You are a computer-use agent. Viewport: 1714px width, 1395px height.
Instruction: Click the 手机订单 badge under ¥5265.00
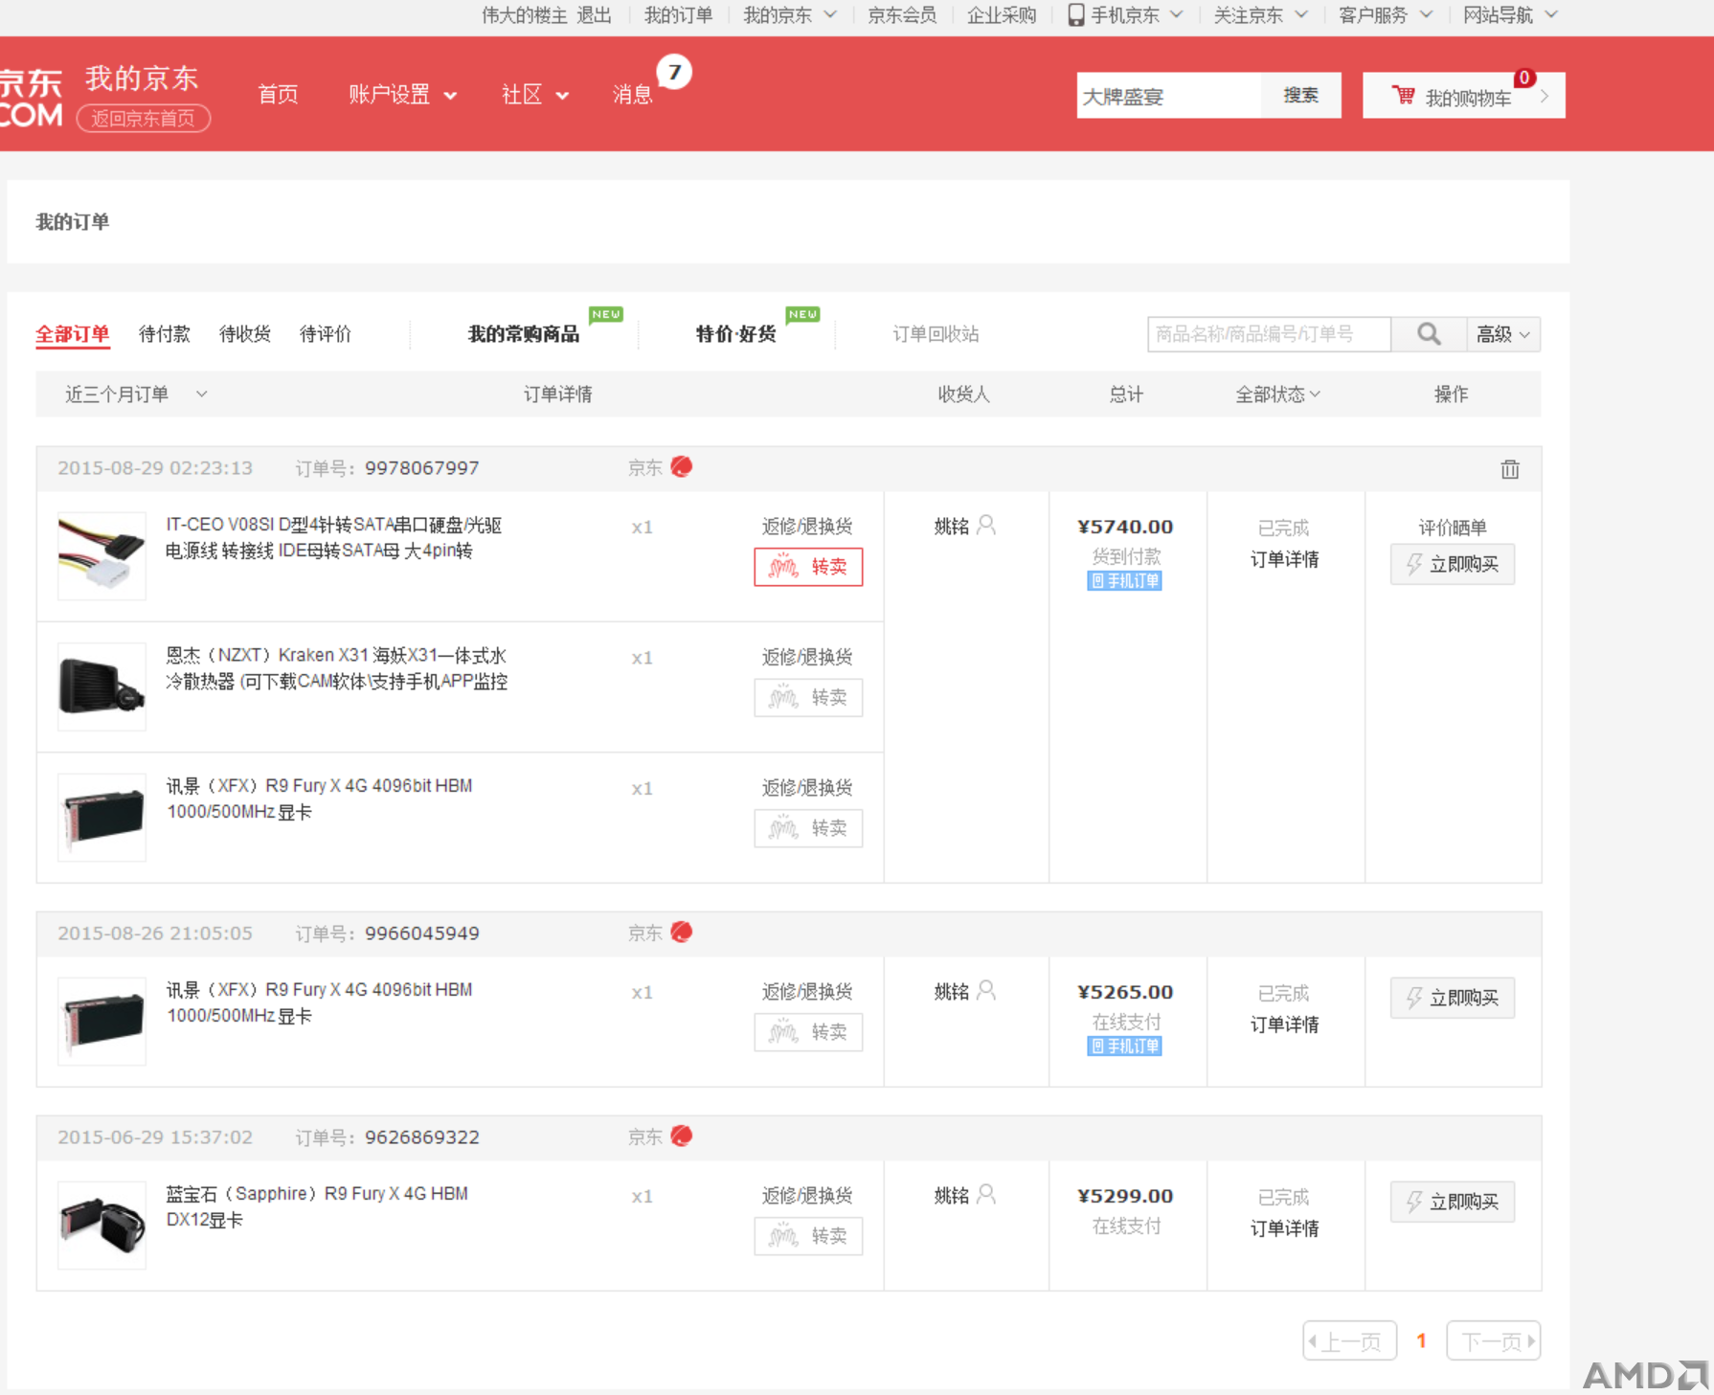(1125, 1046)
